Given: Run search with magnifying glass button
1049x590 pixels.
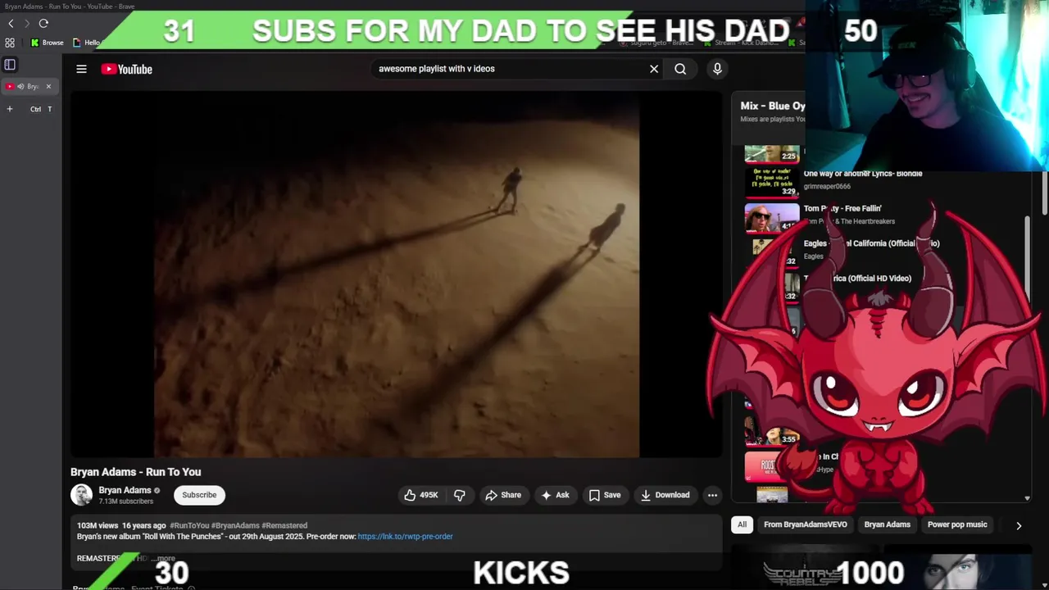Looking at the screenshot, I should 680,69.
